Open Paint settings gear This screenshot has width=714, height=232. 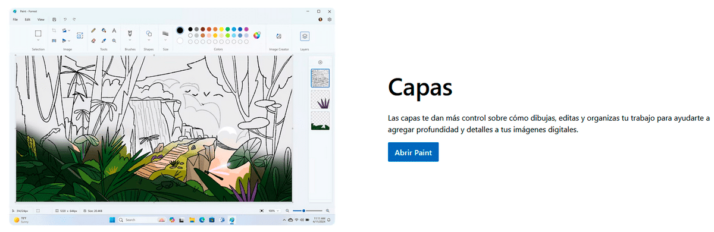pyautogui.click(x=330, y=20)
